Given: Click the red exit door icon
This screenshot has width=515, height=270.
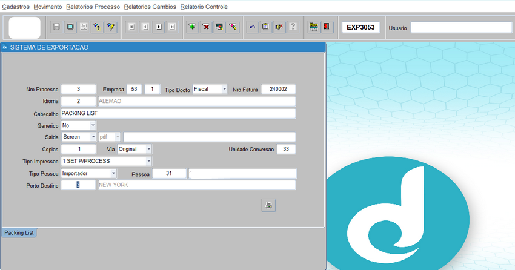Looking at the screenshot, I should 327,27.
